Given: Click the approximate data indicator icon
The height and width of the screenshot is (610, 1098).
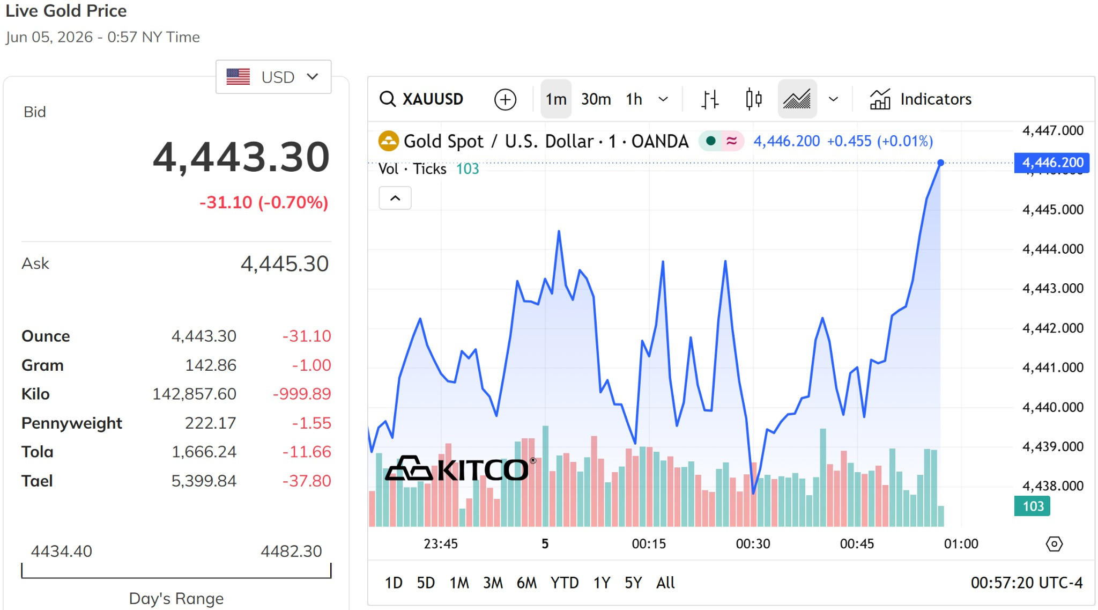Looking at the screenshot, I should (x=732, y=141).
